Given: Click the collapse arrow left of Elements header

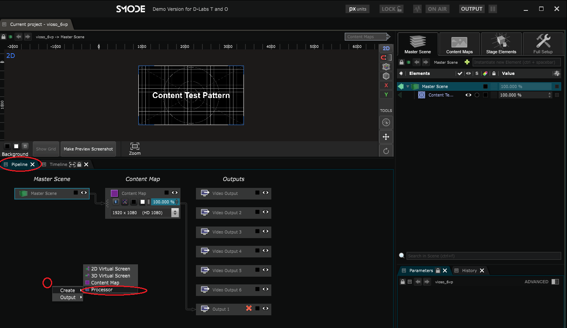Looking at the screenshot, I should [x=401, y=73].
